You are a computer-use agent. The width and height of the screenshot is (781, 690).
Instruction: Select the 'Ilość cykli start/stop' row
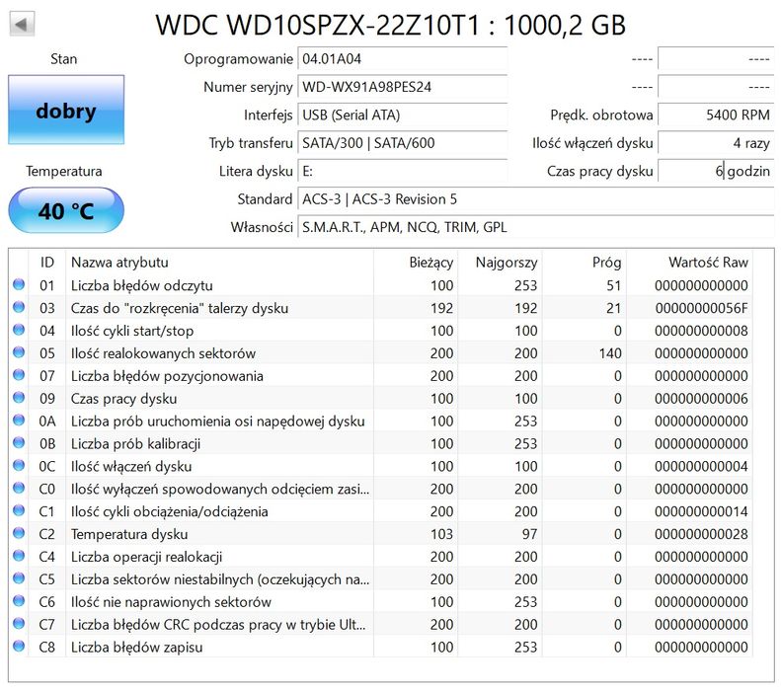381,331
